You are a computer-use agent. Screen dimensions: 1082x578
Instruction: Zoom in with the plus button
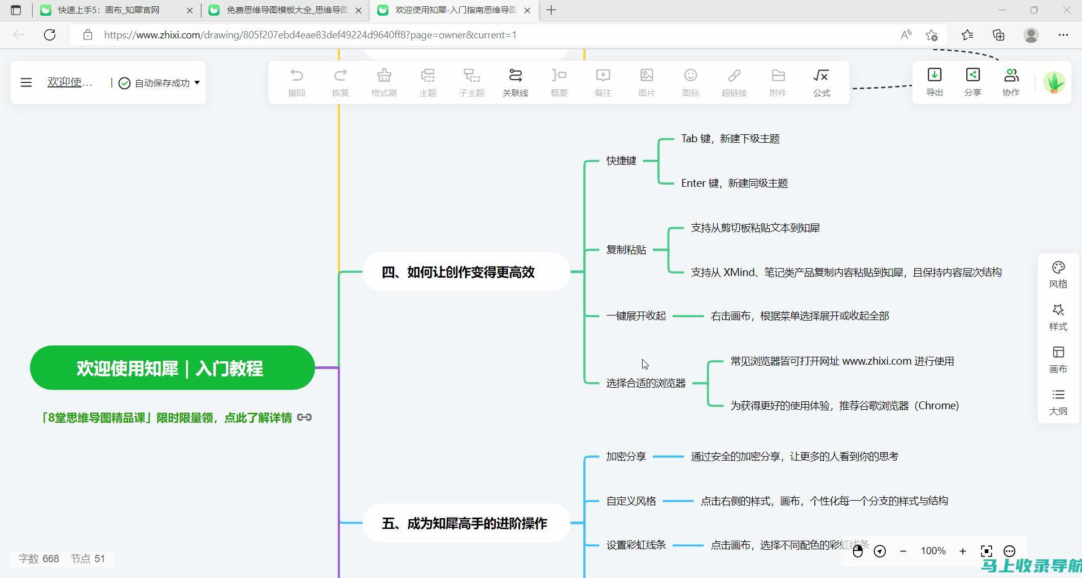[963, 551]
